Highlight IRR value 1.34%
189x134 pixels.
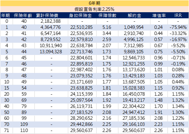click(x=178, y=107)
